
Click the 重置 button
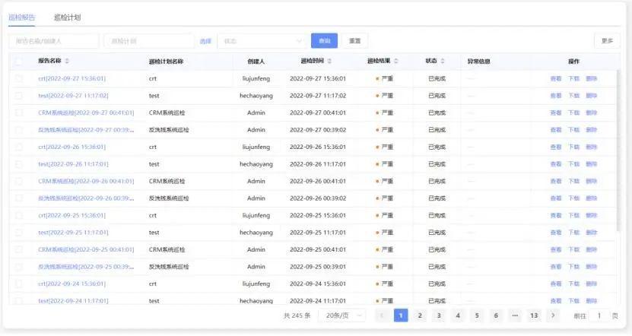coord(354,41)
